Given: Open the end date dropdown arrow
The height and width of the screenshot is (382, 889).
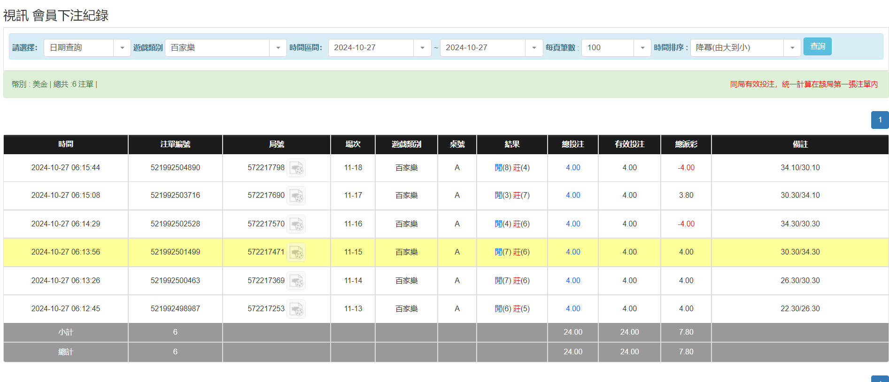Looking at the screenshot, I should click(533, 48).
